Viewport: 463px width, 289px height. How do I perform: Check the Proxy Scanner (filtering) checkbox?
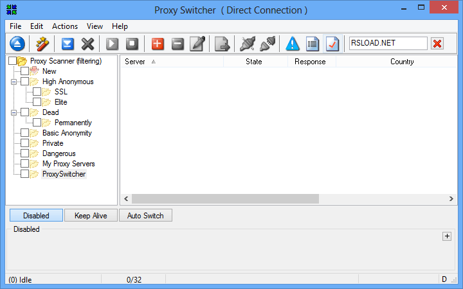(12, 61)
